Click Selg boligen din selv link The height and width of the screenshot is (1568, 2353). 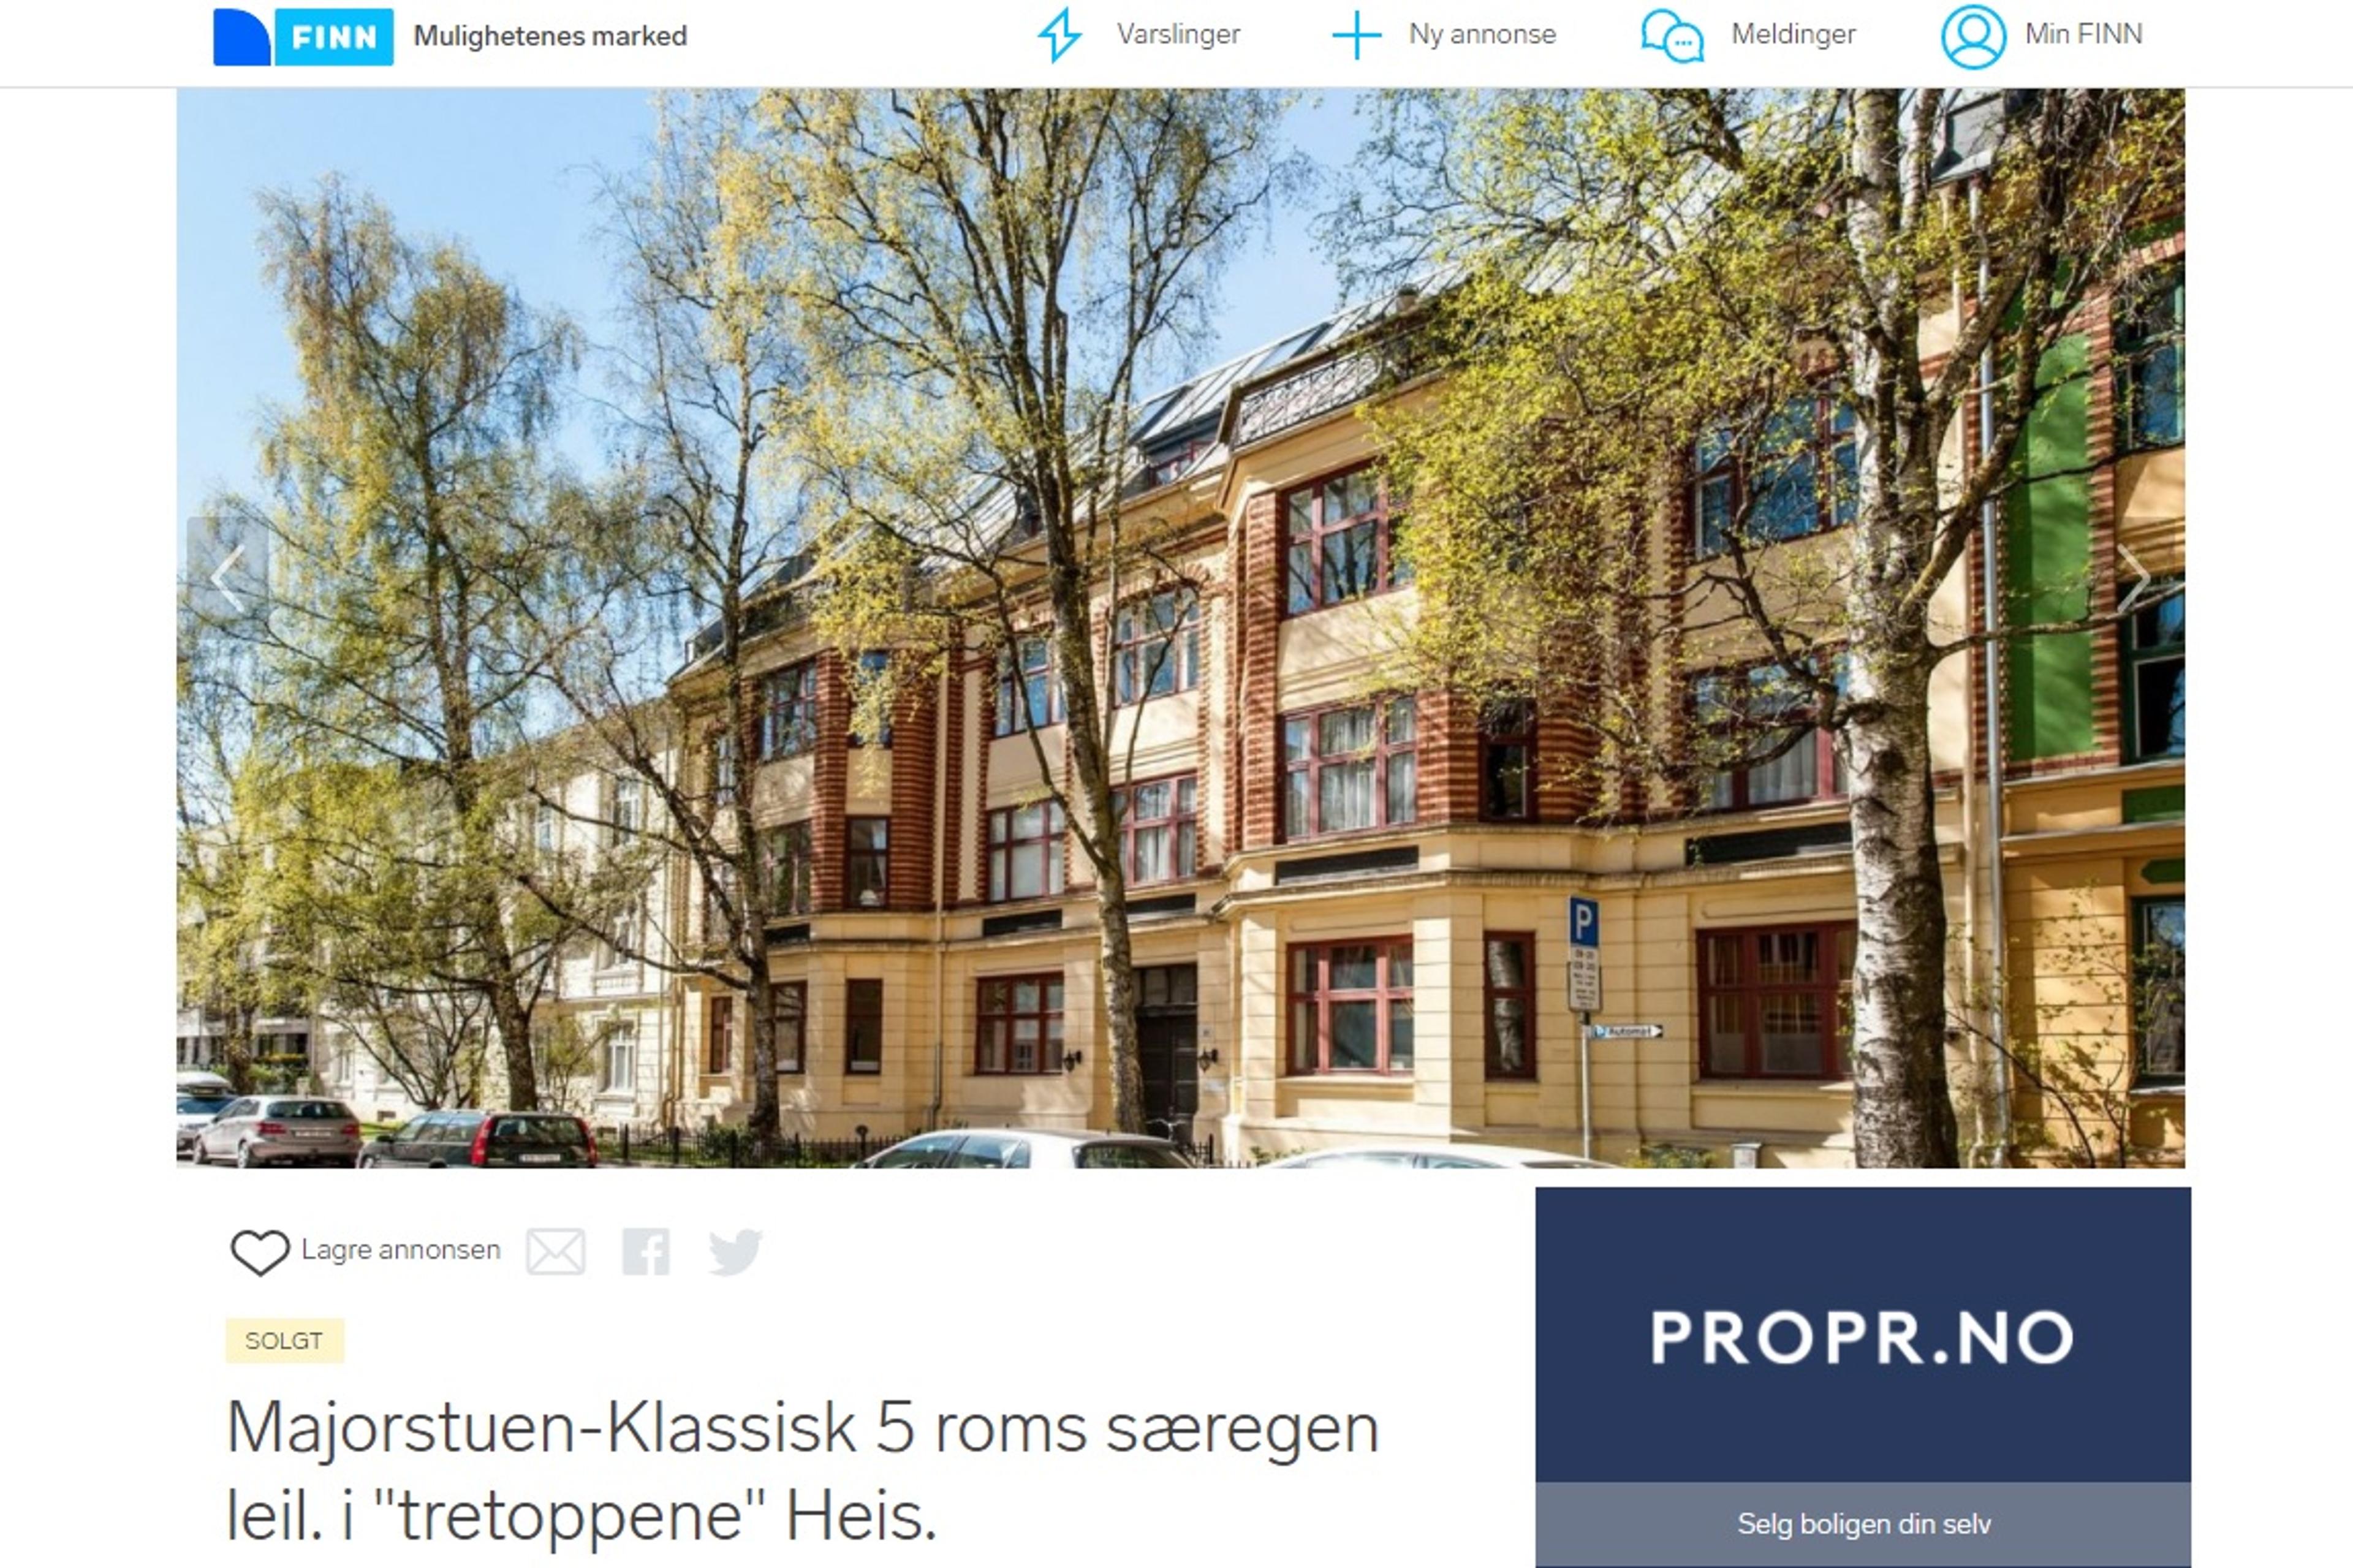1863,1524
